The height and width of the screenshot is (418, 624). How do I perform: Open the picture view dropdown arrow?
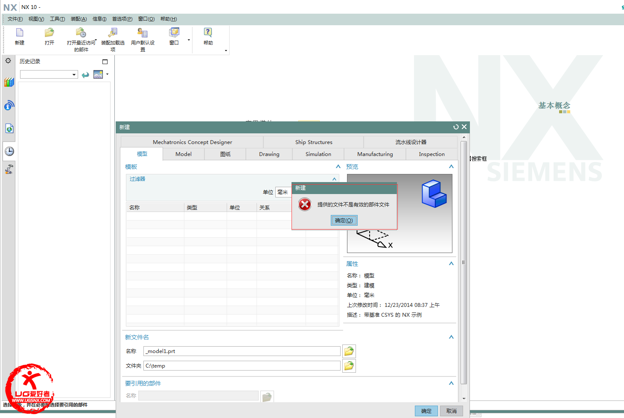(x=107, y=74)
